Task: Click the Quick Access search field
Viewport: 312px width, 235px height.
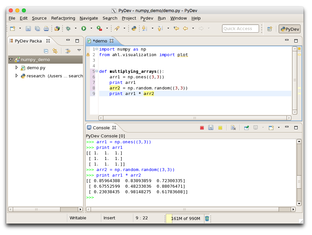Action: coord(240,29)
